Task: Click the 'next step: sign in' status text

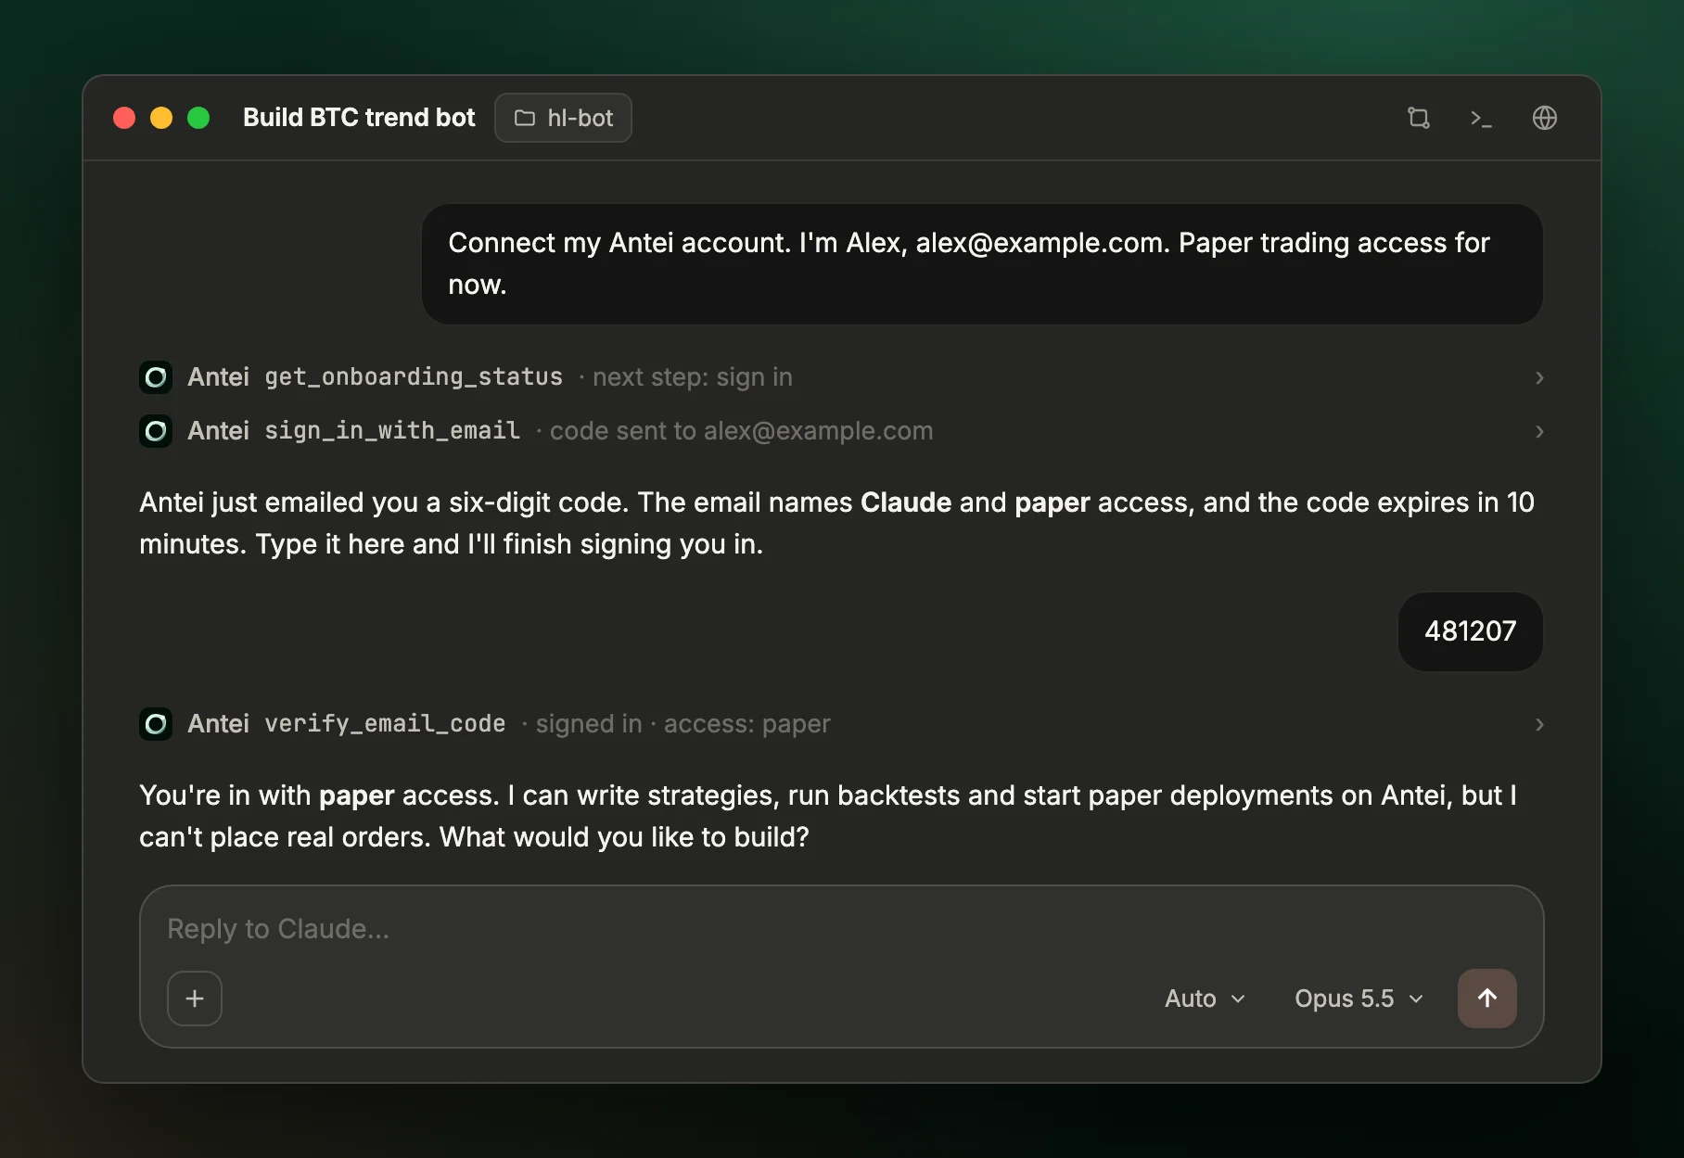Action: pos(692,377)
